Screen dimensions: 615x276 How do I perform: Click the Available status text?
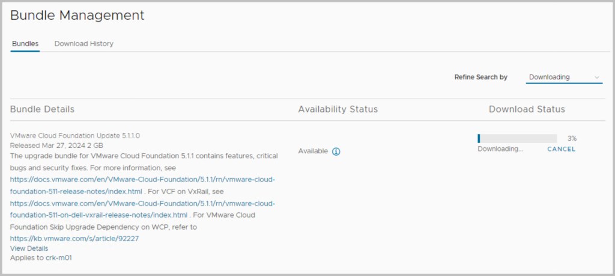point(313,152)
